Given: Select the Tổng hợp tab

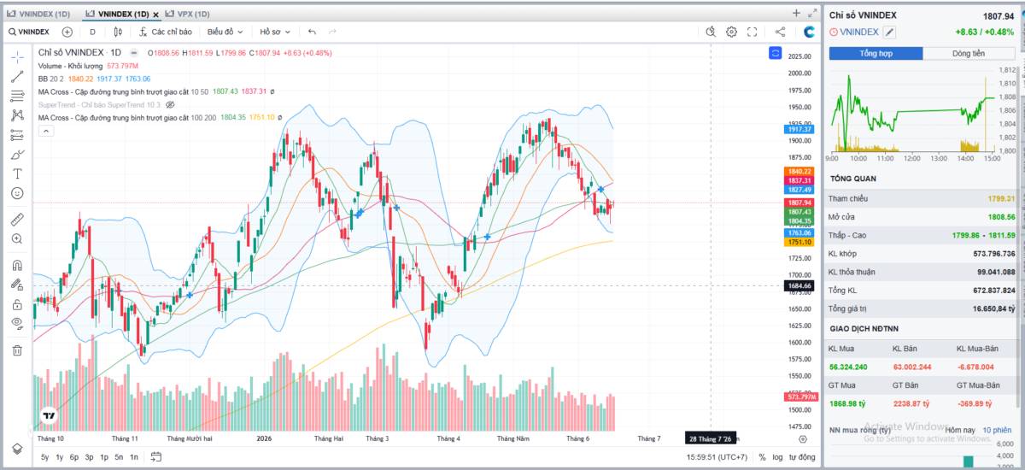Looking at the screenshot, I should [x=876, y=53].
